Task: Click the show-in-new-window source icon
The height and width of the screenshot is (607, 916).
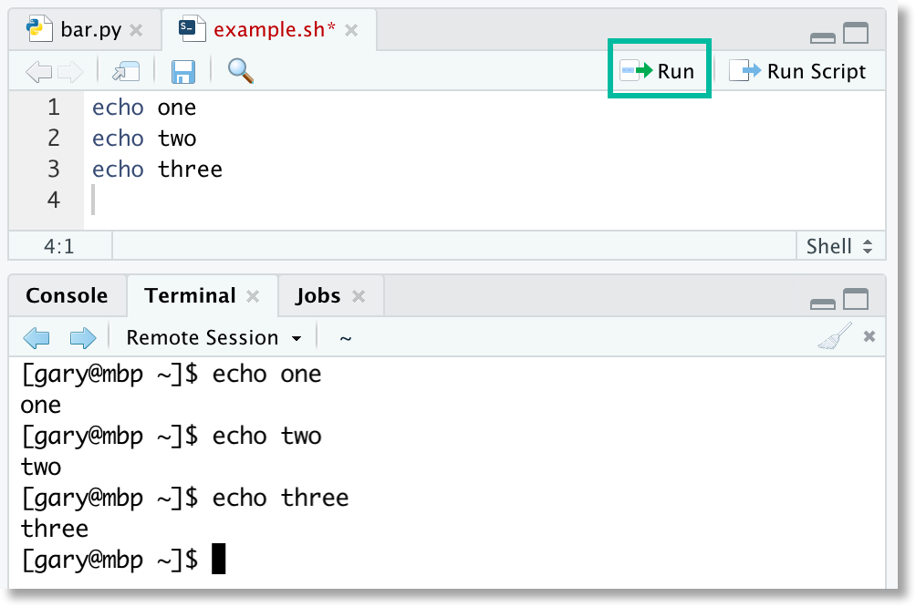Action: (125, 71)
